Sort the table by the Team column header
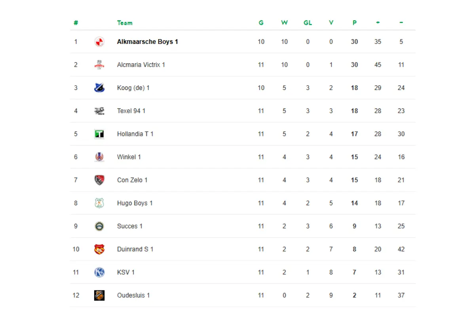 pos(125,23)
